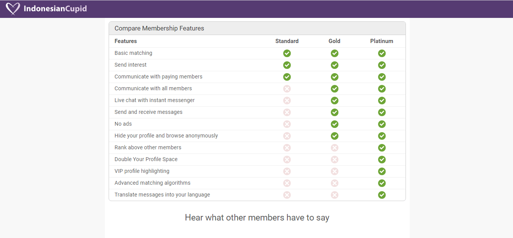Click Platinum checkmark for Advanced matching algorithms
The image size is (513, 238).
tap(382, 183)
